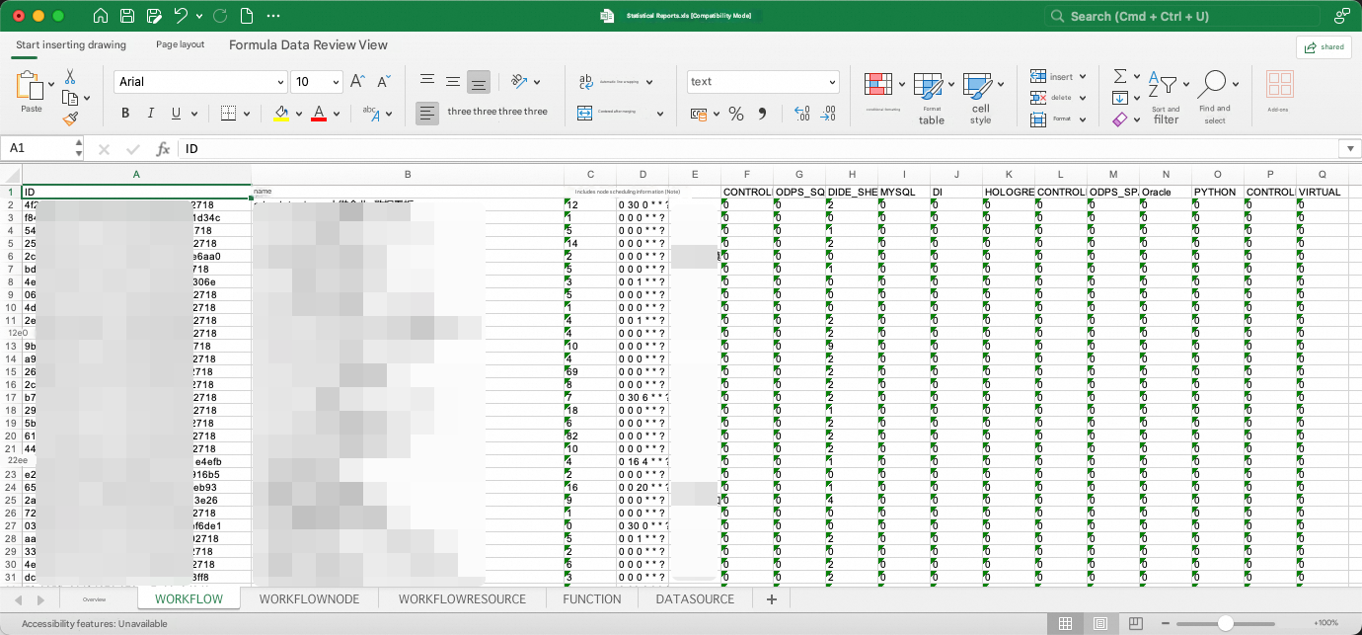
Task: Switch to the WORKFLOWNODE sheet tab
Action: point(309,598)
